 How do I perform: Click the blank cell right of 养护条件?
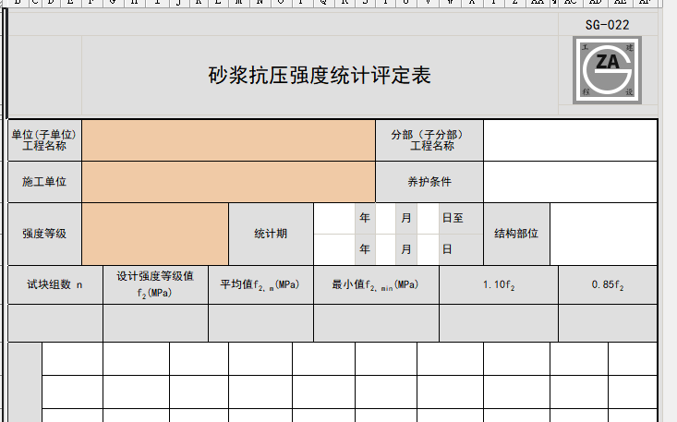tap(571, 182)
